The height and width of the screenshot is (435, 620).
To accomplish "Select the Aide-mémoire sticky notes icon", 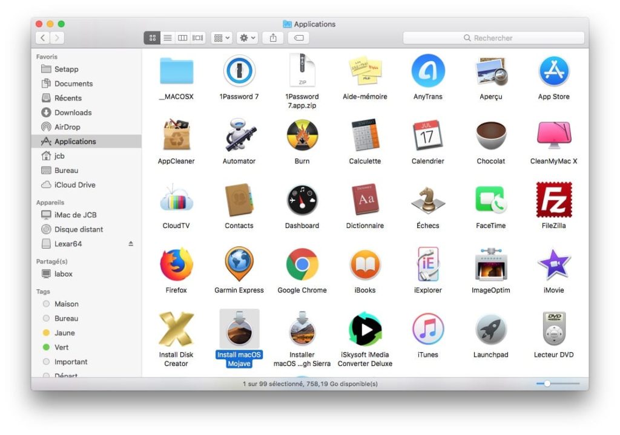I will pyautogui.click(x=365, y=71).
